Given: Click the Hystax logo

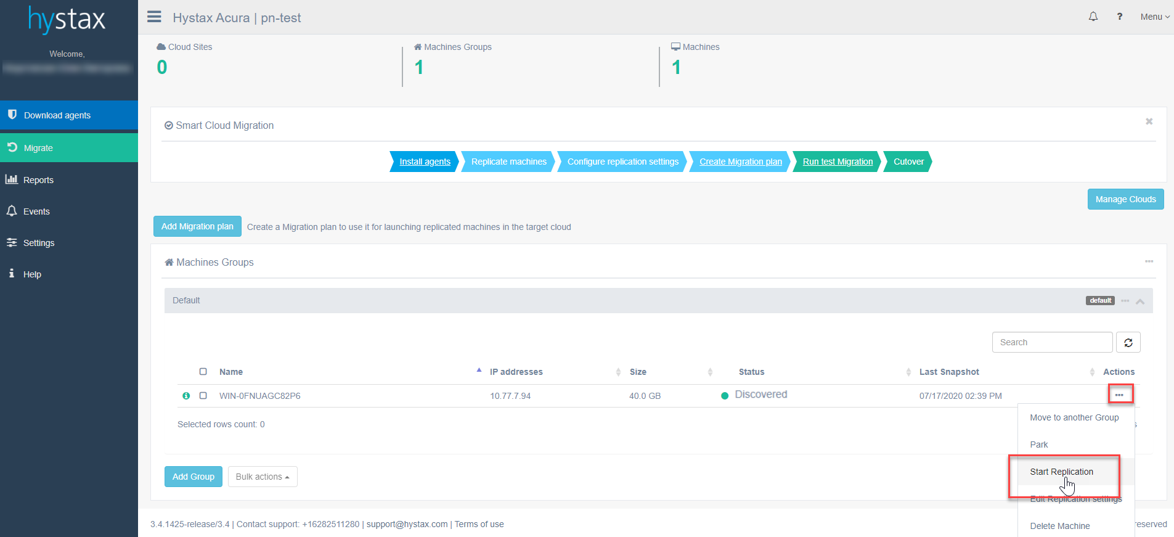Looking at the screenshot, I should click(67, 19).
